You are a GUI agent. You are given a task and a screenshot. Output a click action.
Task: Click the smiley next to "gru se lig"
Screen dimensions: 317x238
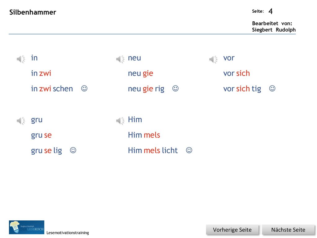click(x=73, y=150)
